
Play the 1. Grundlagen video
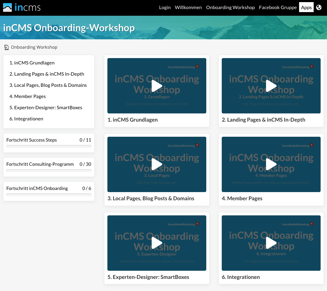(157, 86)
